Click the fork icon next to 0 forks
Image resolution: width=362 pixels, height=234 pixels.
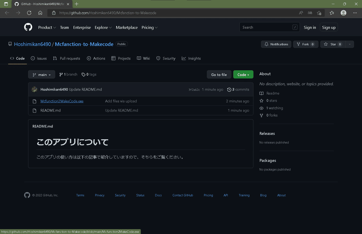[x=262, y=115]
